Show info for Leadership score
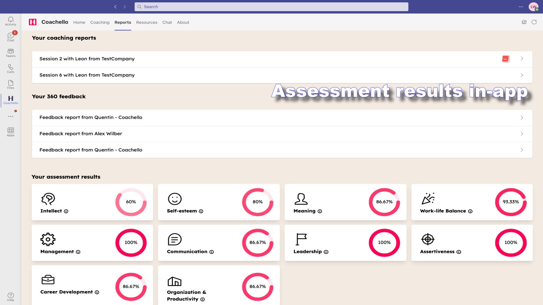Viewport: 543px width, 305px height. 326,252
